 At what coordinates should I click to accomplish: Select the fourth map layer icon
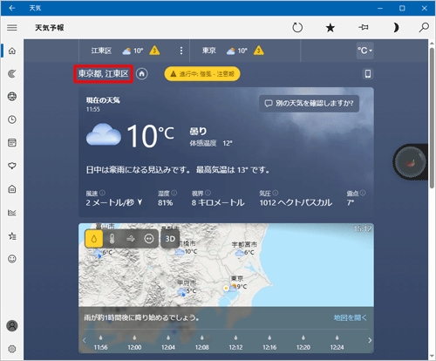[149, 239]
